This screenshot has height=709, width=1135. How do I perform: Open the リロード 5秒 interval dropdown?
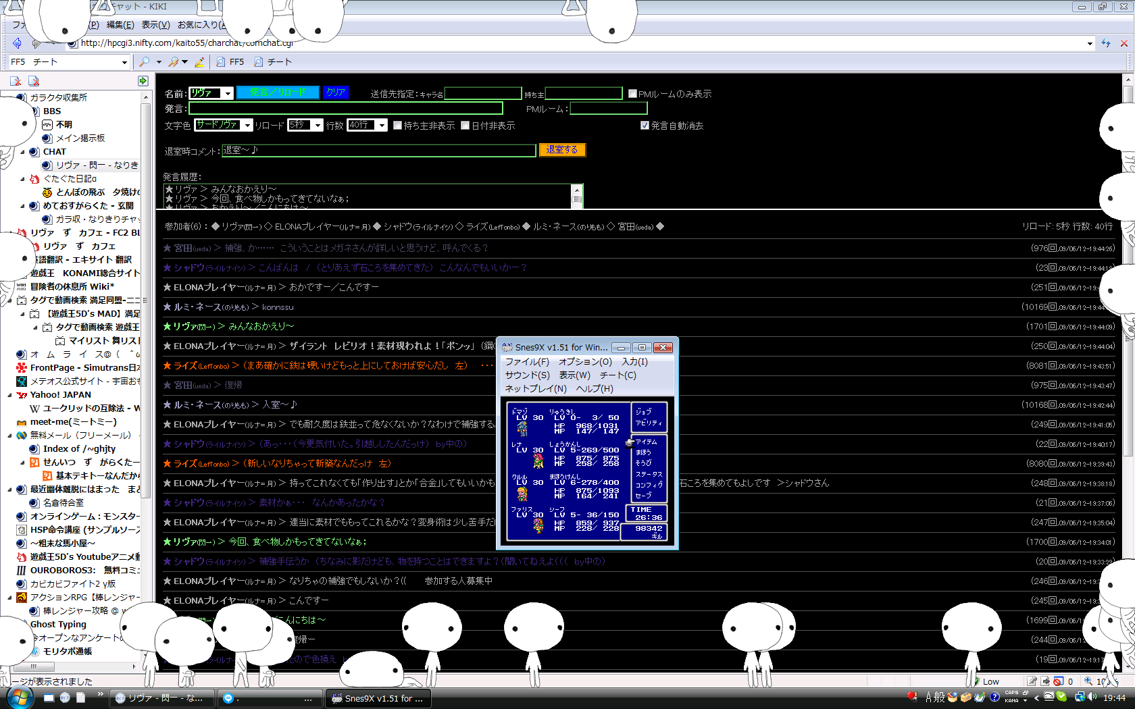pyautogui.click(x=318, y=126)
